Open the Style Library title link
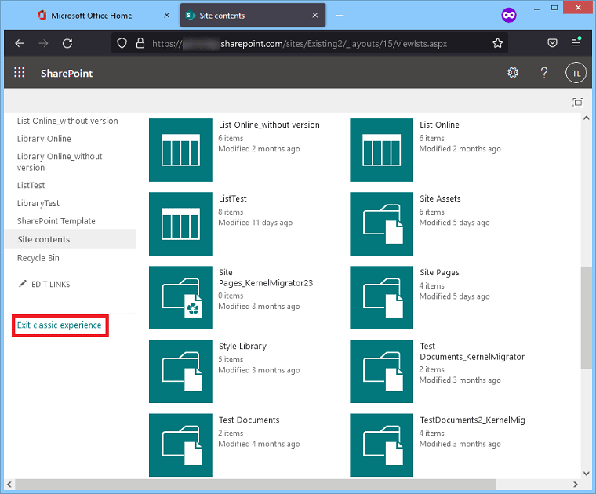The image size is (596, 494). point(242,346)
